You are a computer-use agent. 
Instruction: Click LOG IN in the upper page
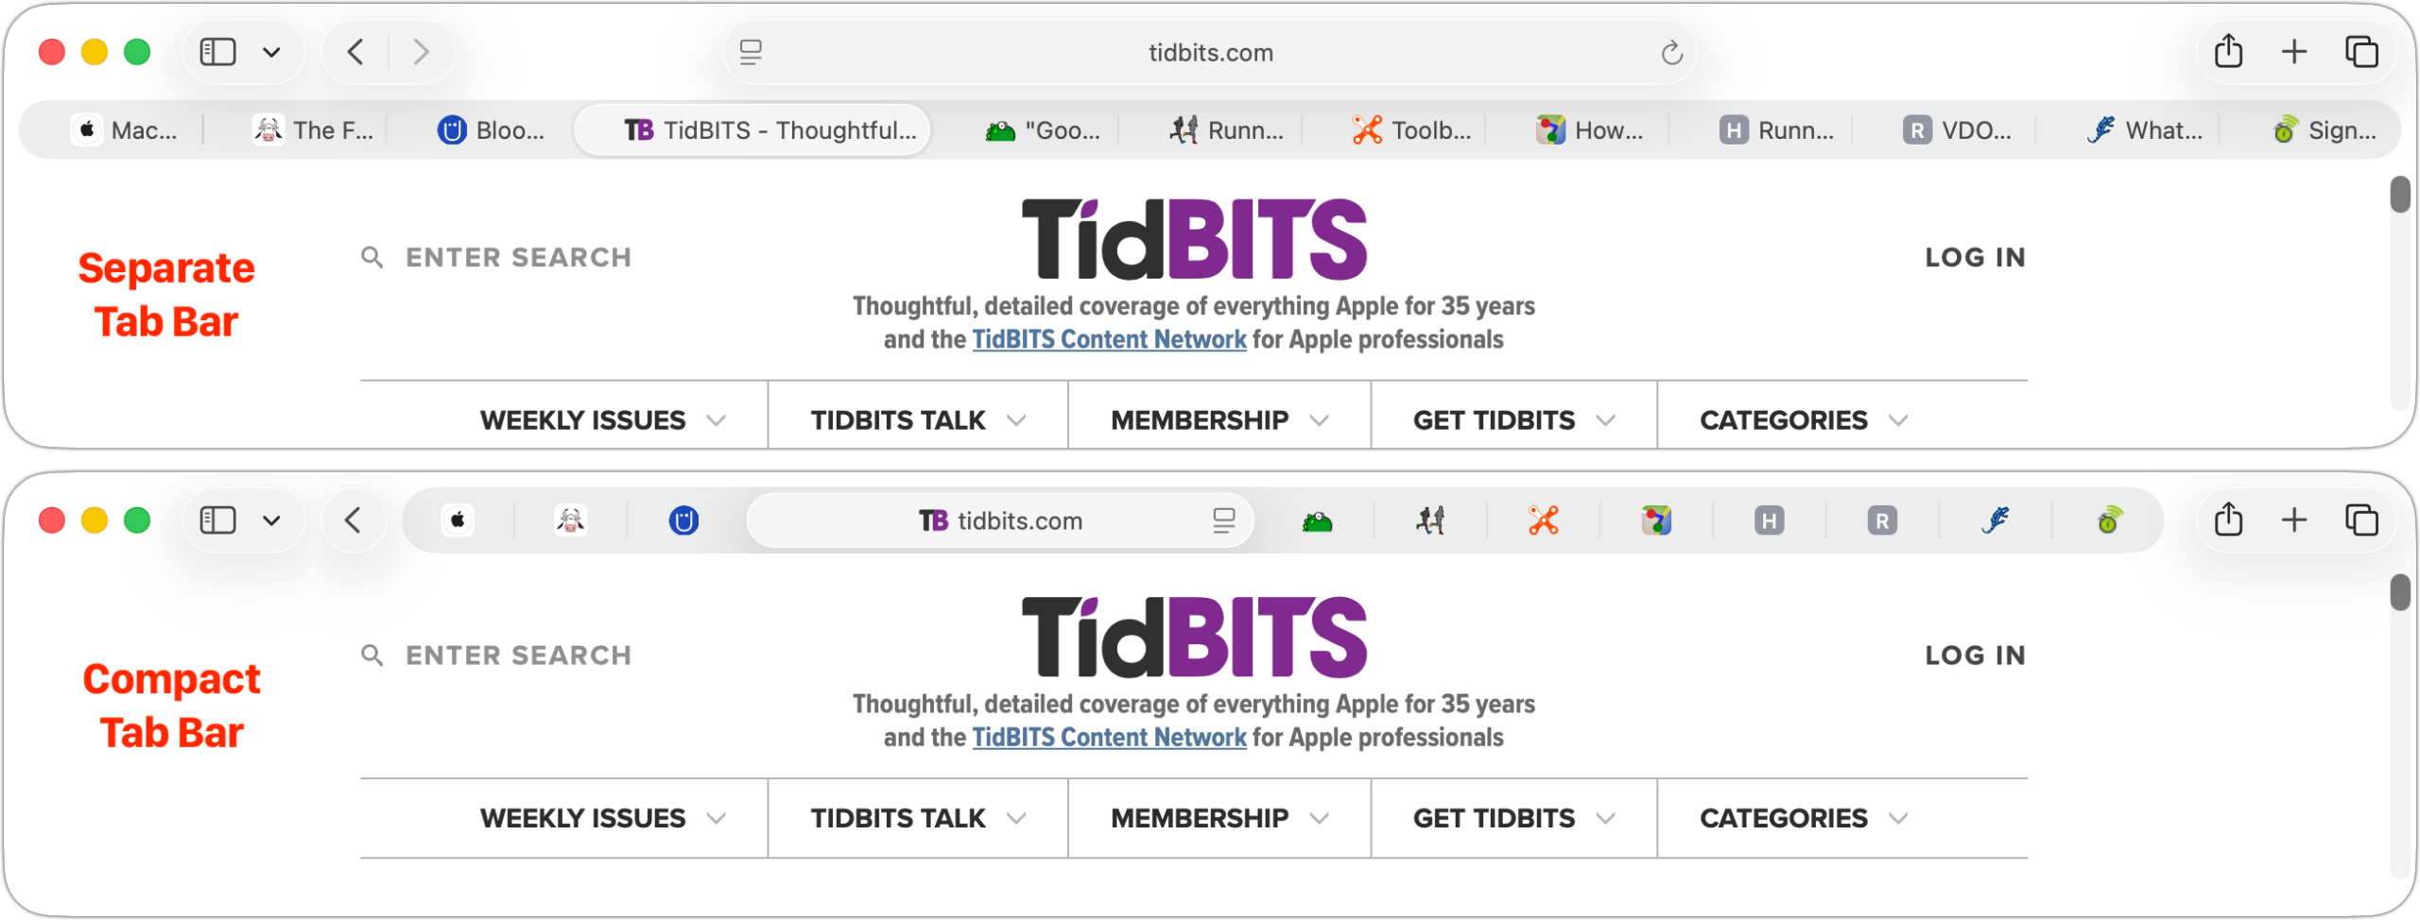pyautogui.click(x=1975, y=258)
